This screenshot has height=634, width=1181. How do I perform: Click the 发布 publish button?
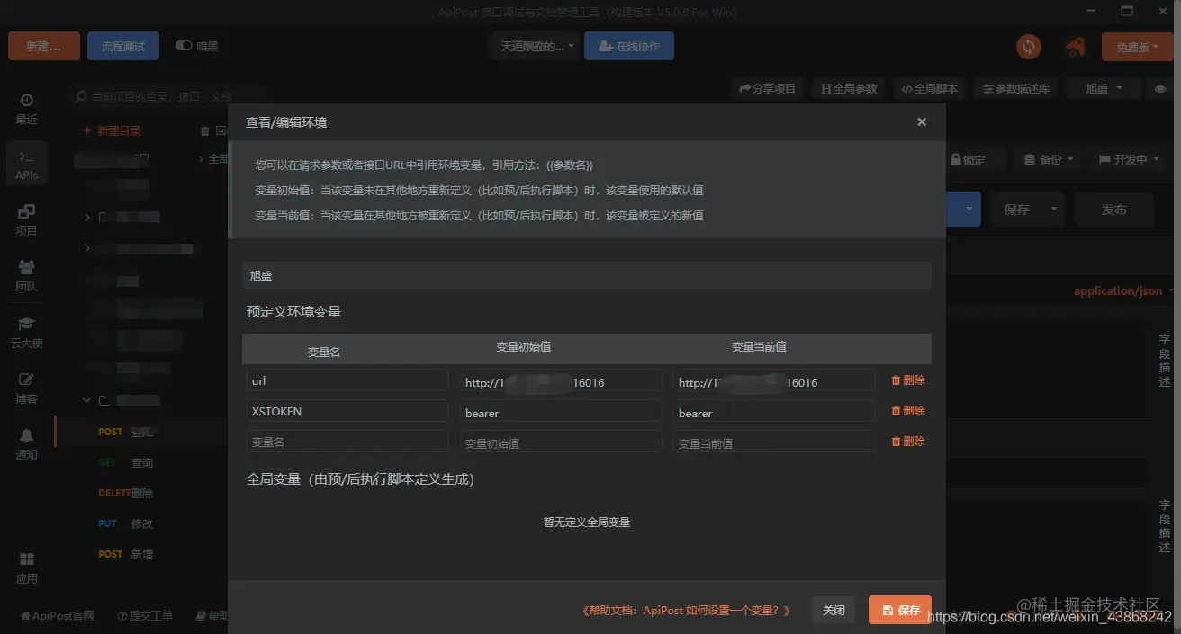click(1114, 209)
